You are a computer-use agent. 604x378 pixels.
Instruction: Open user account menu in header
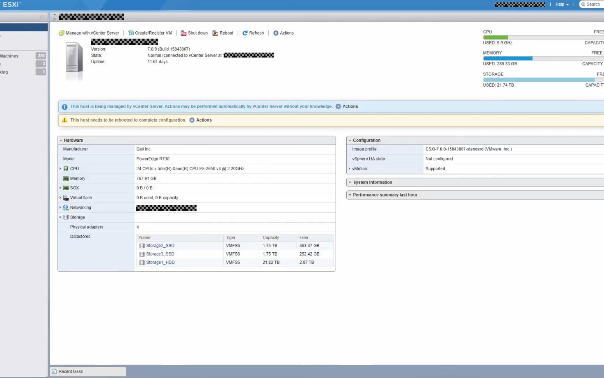pyautogui.click(x=520, y=5)
